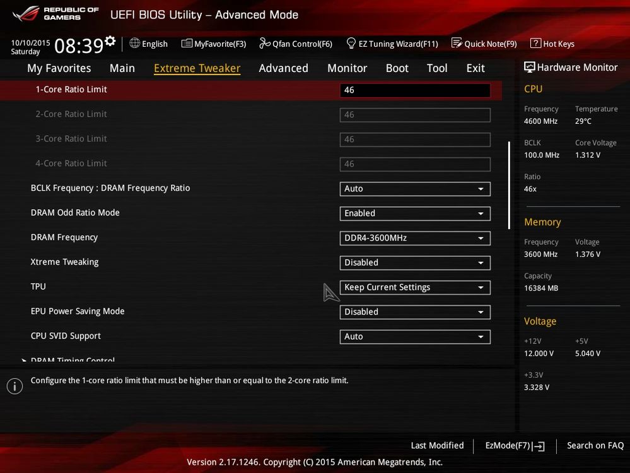Open the Monitor tab
The width and height of the screenshot is (630, 473).
click(x=347, y=68)
